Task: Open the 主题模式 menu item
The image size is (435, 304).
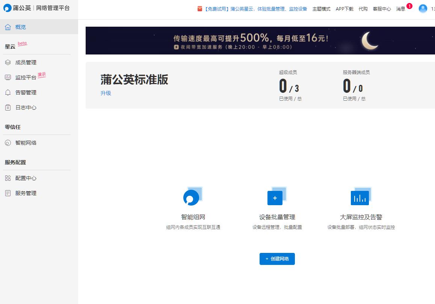Action: pos(321,9)
